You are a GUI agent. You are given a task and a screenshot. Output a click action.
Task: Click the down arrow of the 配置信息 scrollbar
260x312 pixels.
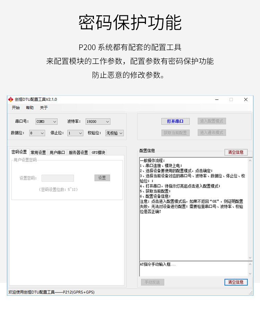250,258
